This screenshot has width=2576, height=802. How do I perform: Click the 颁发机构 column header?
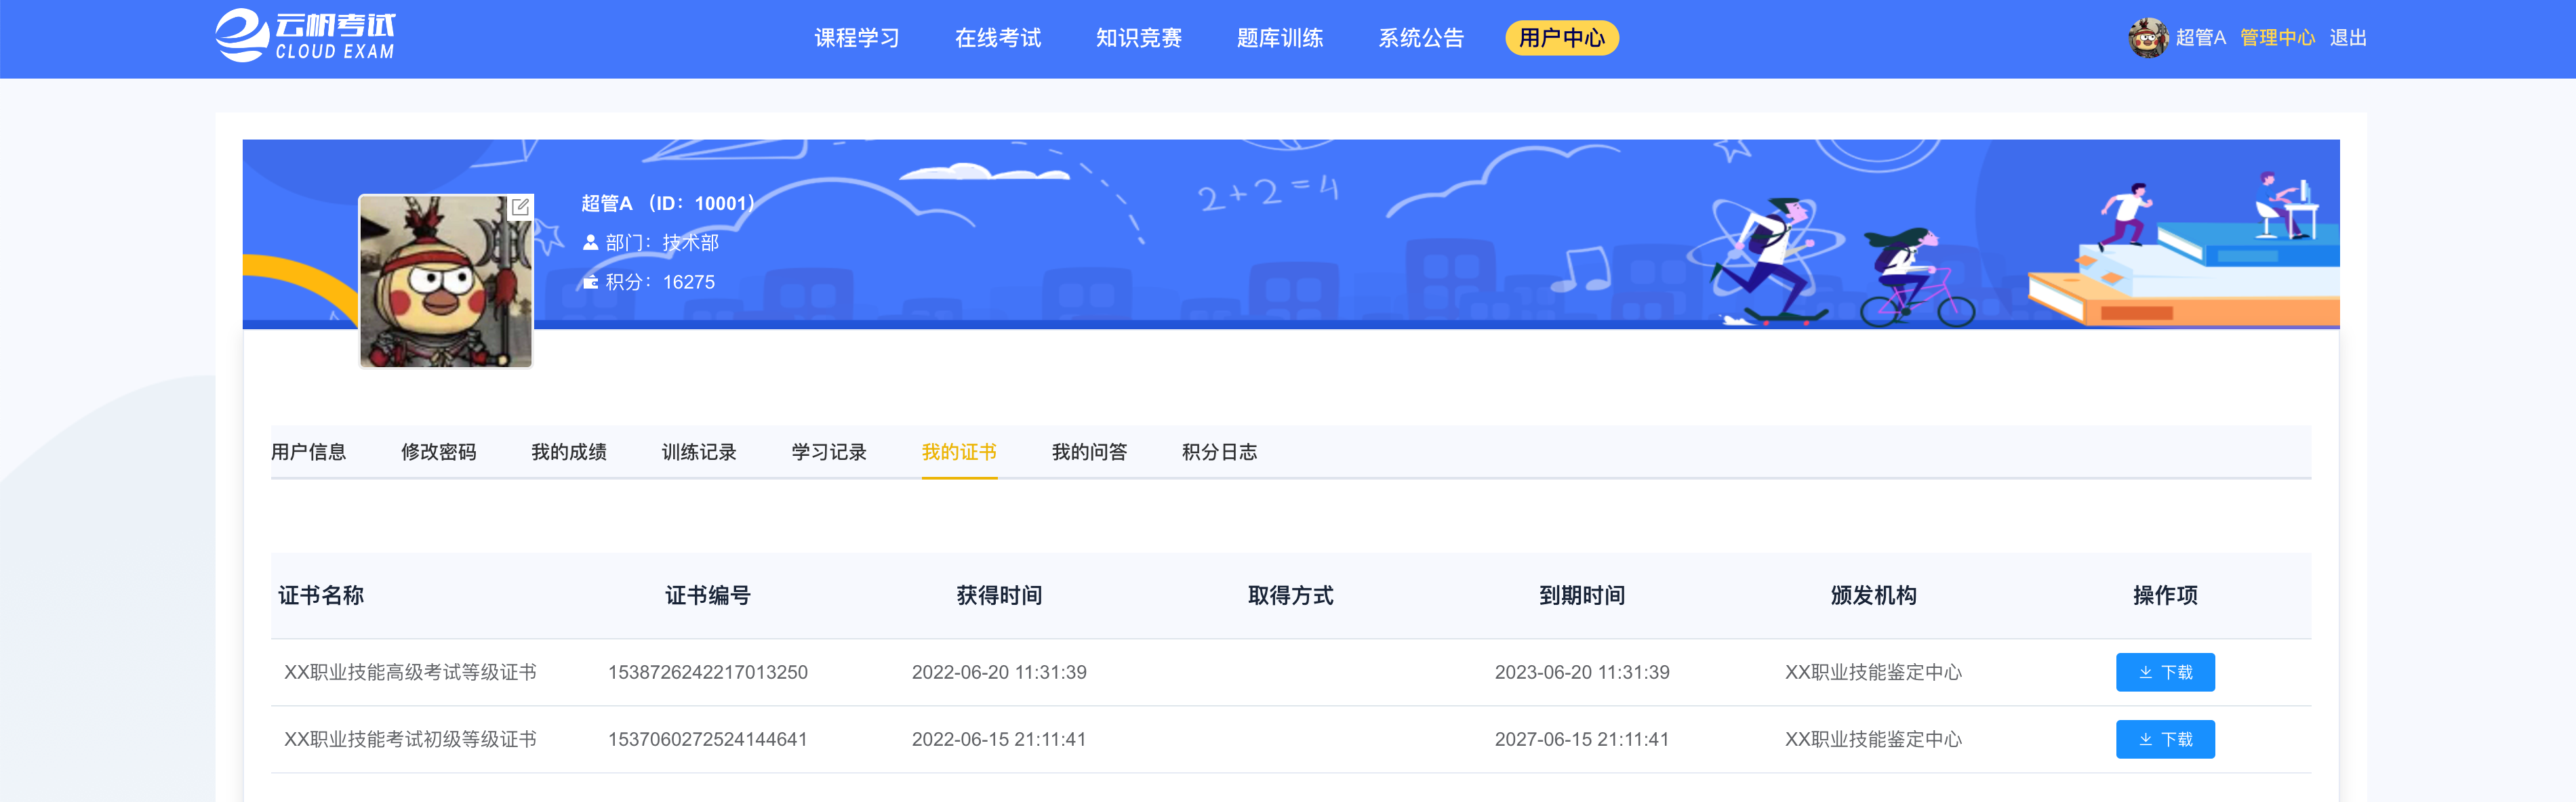pos(1874,595)
